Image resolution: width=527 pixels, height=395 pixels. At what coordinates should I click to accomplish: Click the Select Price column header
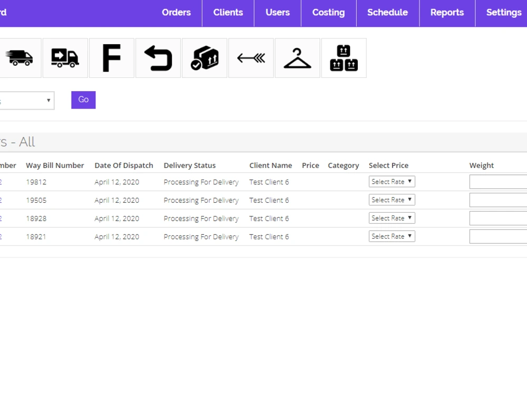[x=388, y=165]
